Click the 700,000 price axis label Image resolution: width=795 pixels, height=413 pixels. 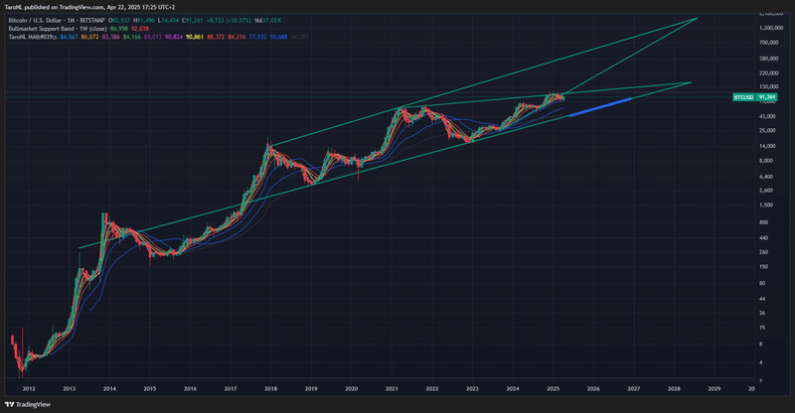768,43
